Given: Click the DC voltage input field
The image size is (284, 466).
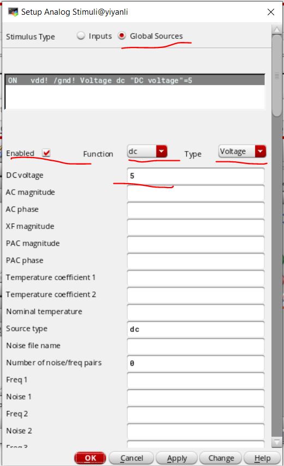Looking at the screenshot, I should tap(196, 175).
